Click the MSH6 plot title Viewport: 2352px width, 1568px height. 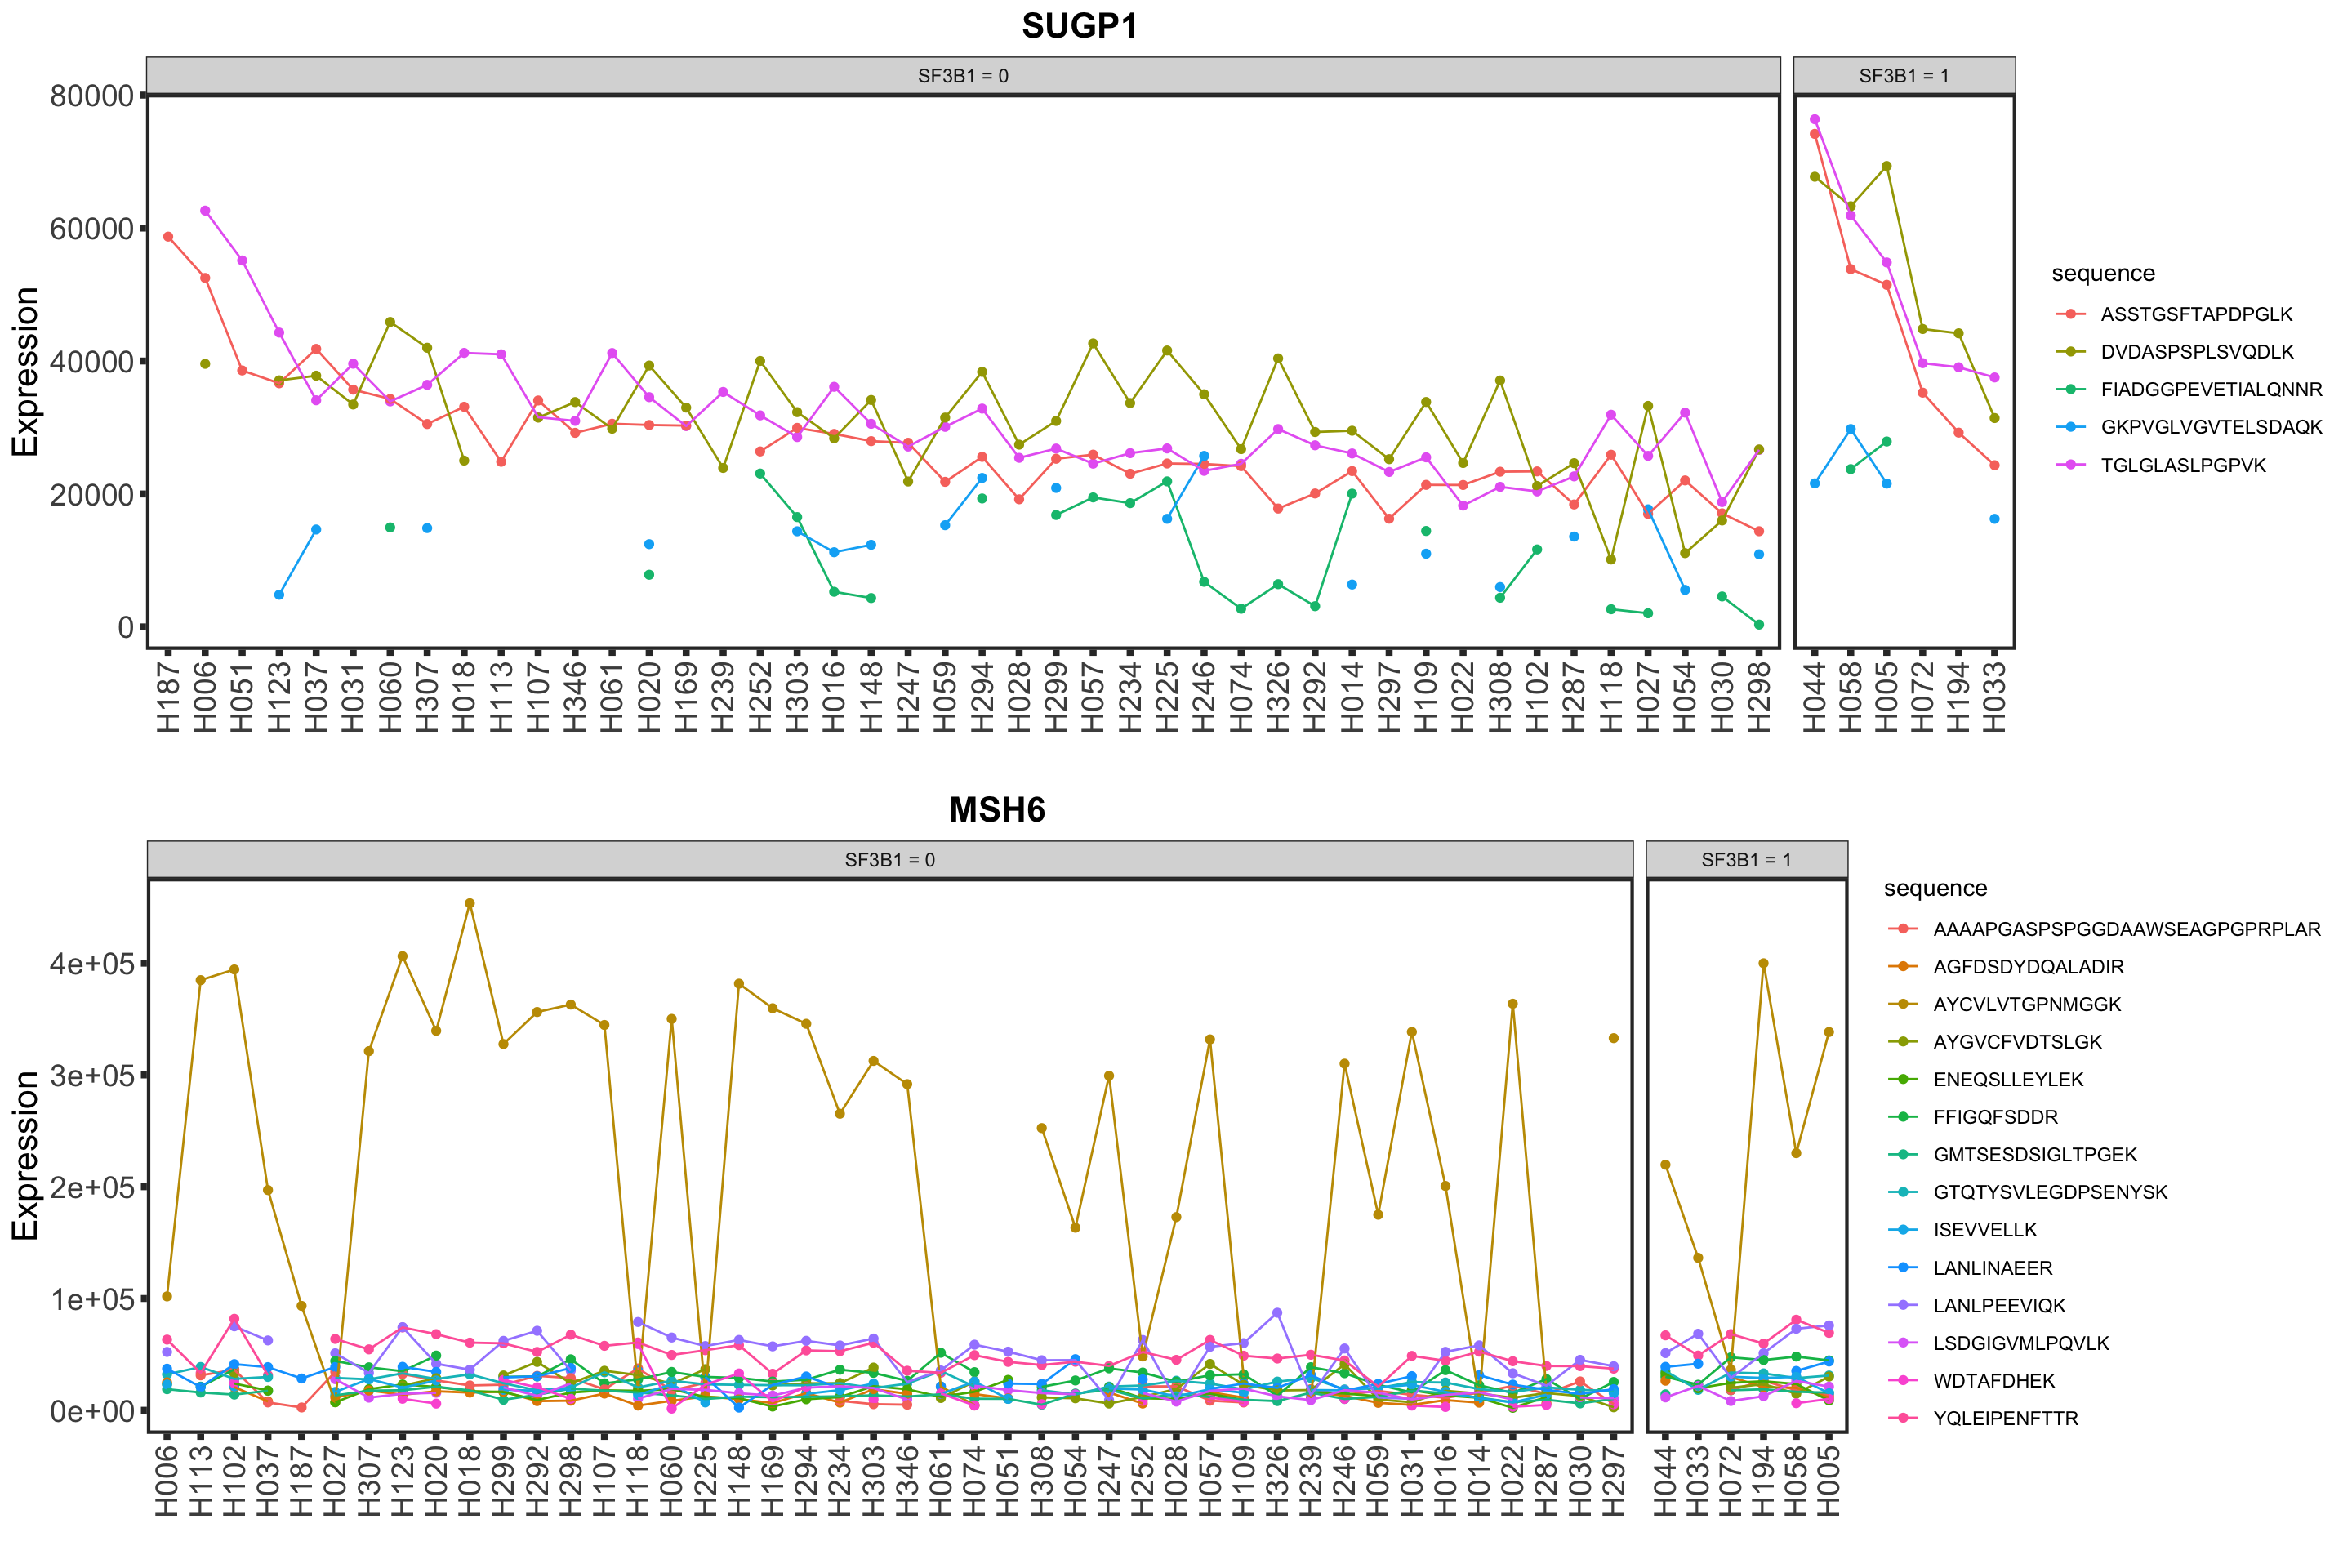pos(997,809)
